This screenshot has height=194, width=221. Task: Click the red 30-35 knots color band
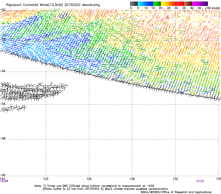tap(180, 4)
